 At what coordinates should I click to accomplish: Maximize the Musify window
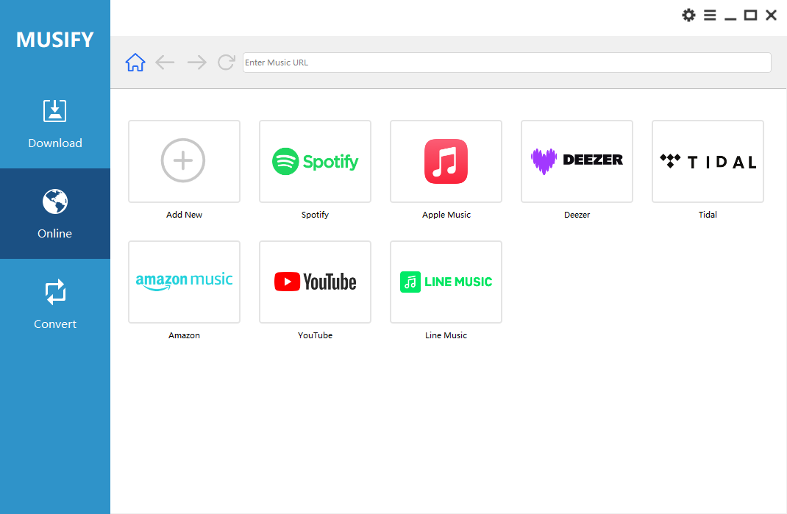750,15
